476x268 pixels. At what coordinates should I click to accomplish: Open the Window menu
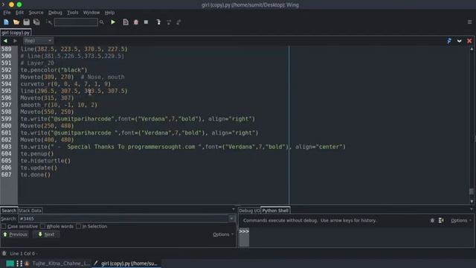pyautogui.click(x=91, y=13)
